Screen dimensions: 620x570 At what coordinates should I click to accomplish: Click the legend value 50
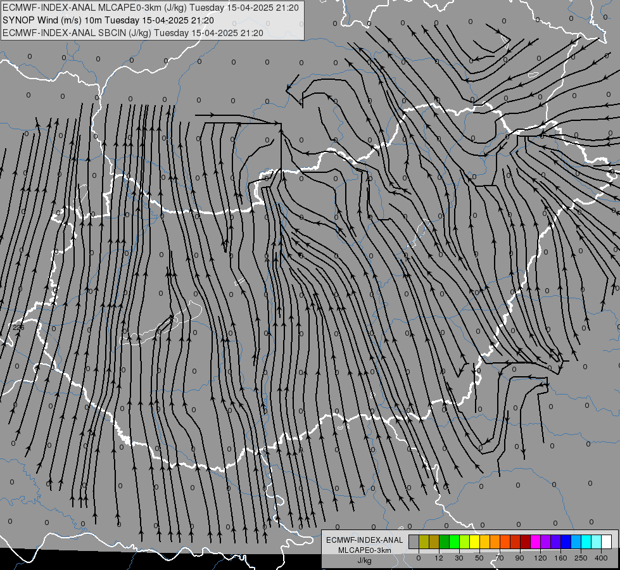(479, 558)
